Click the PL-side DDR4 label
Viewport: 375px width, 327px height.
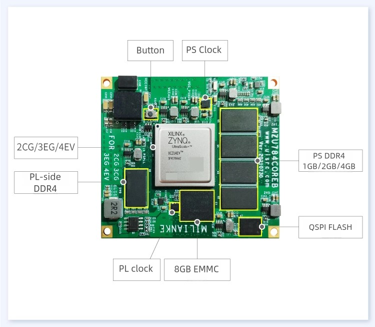pos(46,183)
